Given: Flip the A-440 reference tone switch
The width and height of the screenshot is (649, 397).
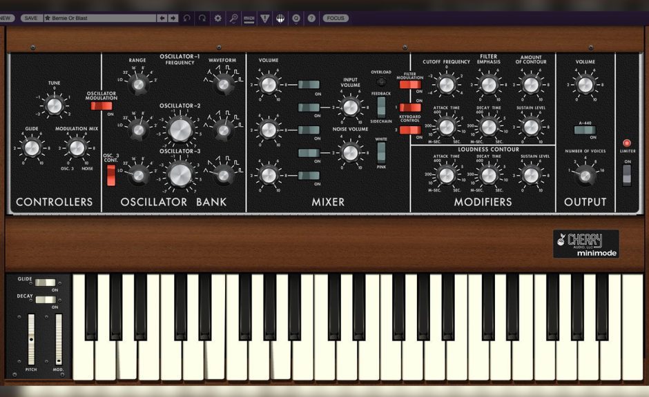Looking at the screenshot, I should pyautogui.click(x=585, y=131).
